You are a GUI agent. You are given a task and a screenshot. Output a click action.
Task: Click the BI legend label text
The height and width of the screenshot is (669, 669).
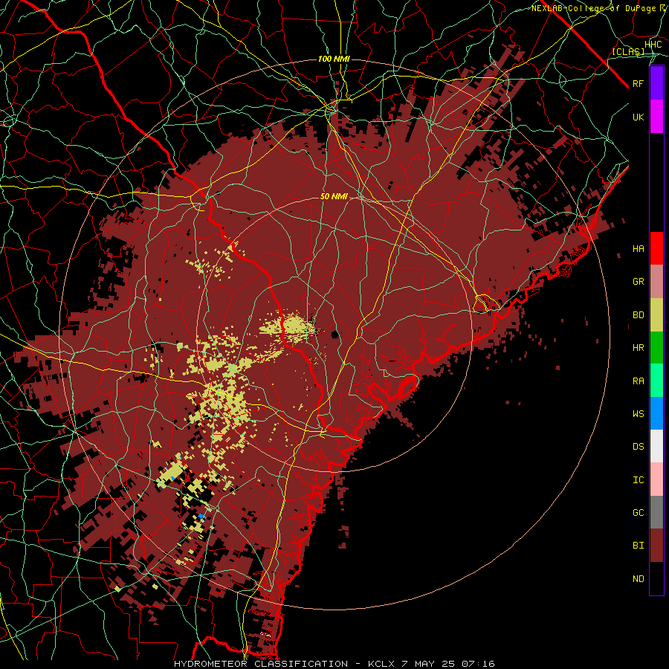pos(639,546)
